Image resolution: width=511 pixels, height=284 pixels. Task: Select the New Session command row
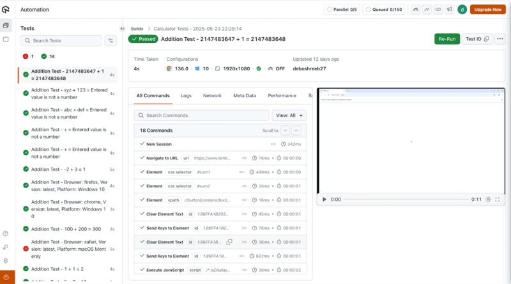(x=220, y=144)
